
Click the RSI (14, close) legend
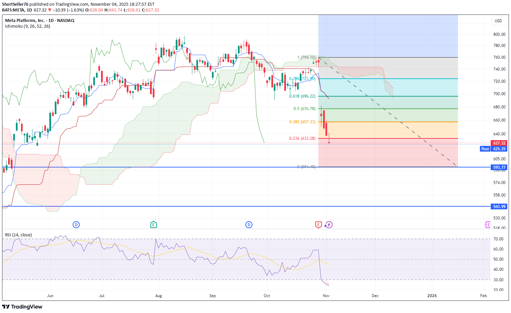pos(18,235)
